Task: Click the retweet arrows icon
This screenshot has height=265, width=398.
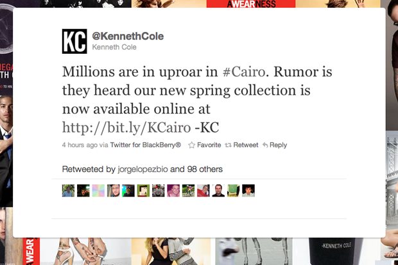Action: (x=228, y=145)
